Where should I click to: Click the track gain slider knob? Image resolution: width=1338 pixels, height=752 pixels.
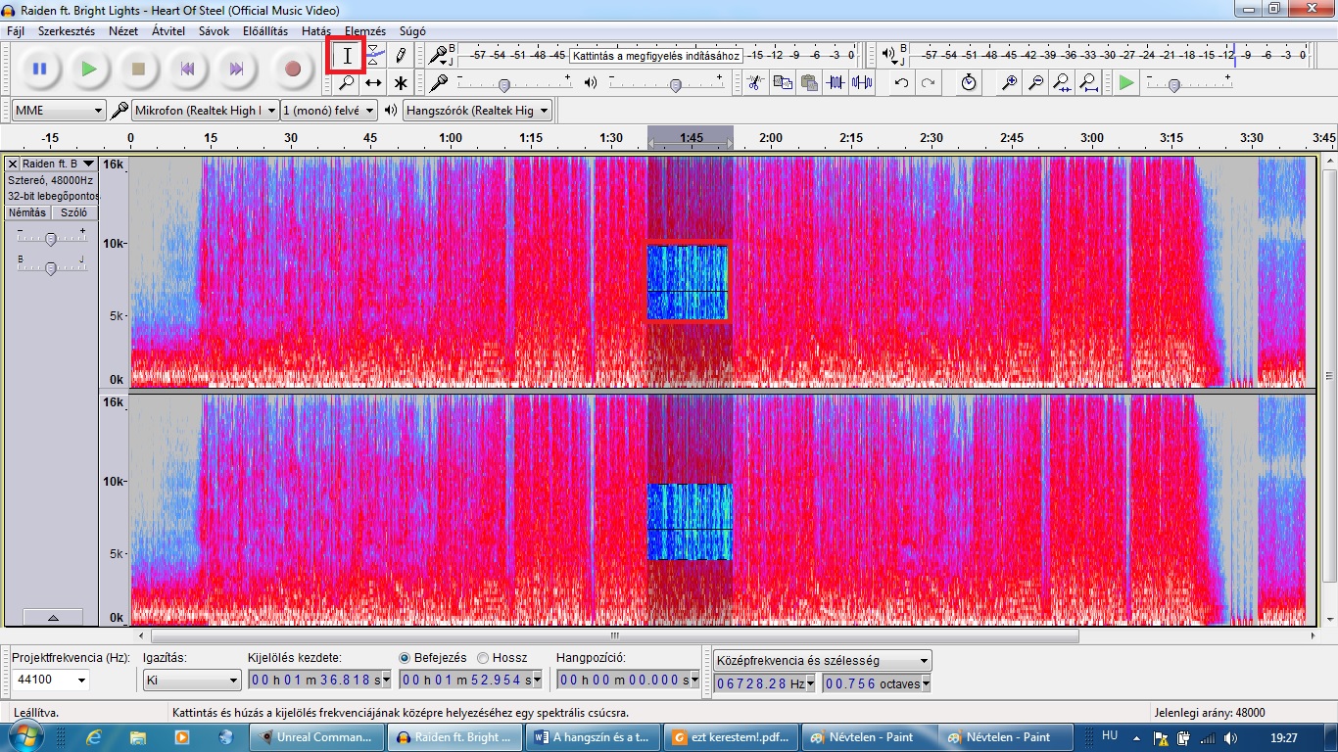tap(51, 238)
